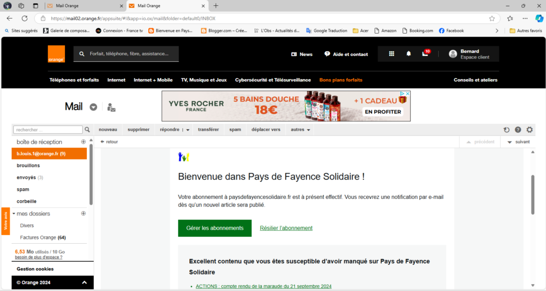Refresh the mailbox with the reload icon
The width and height of the screenshot is (546, 291).
click(507, 130)
